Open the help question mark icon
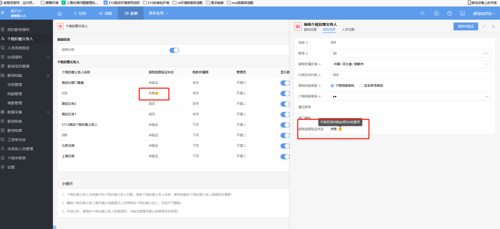The width and height of the screenshot is (500, 229). coord(450,13)
